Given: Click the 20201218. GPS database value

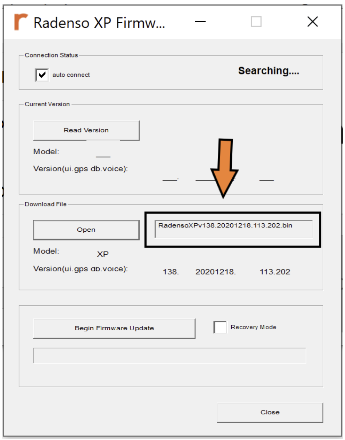Looking at the screenshot, I should pyautogui.click(x=216, y=272).
